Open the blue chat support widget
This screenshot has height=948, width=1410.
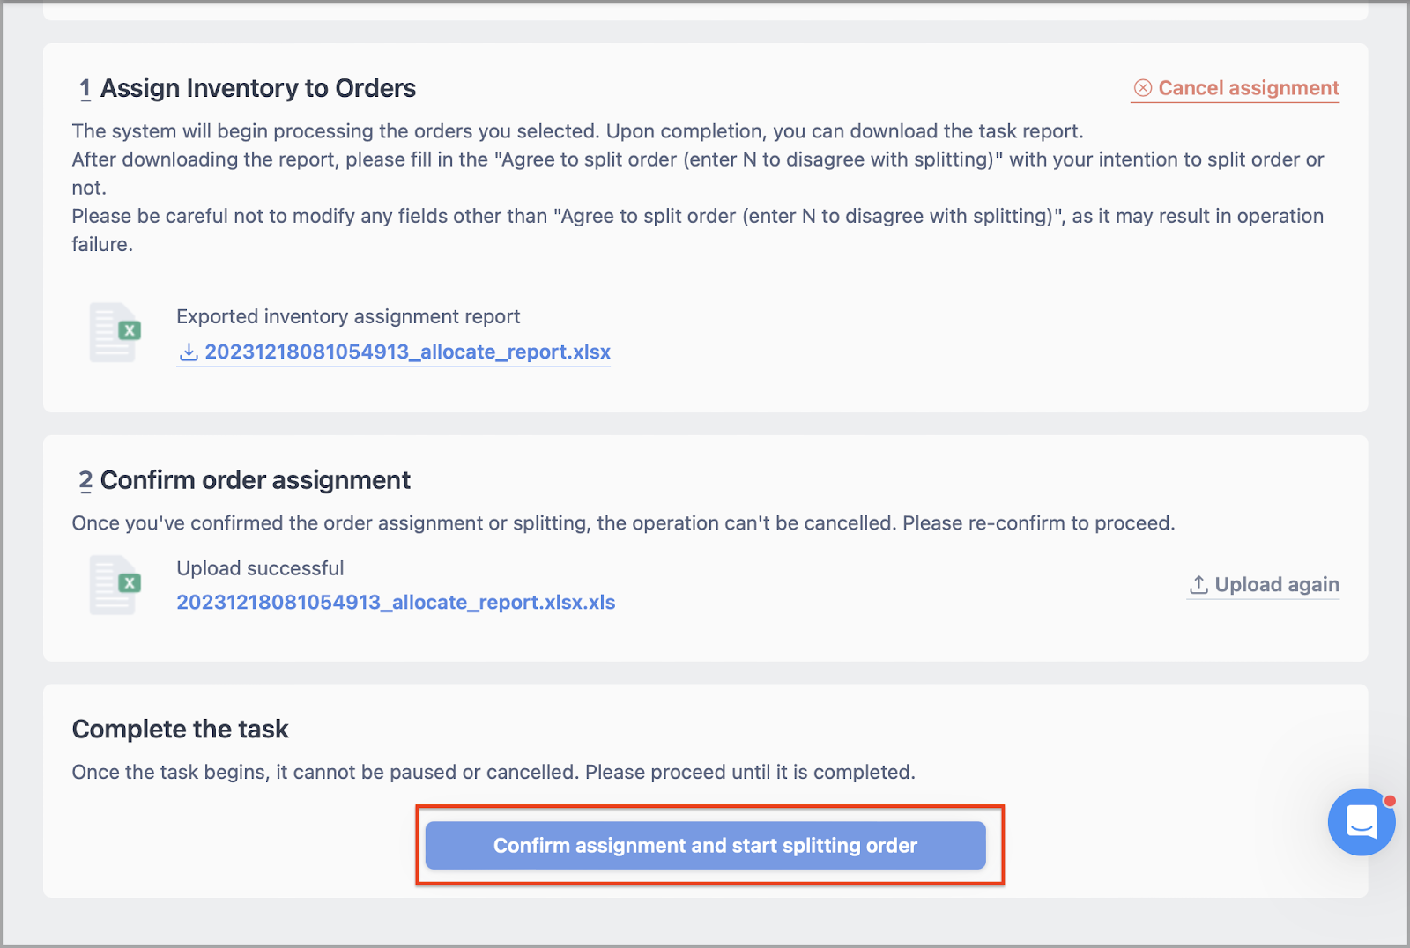[x=1362, y=822]
